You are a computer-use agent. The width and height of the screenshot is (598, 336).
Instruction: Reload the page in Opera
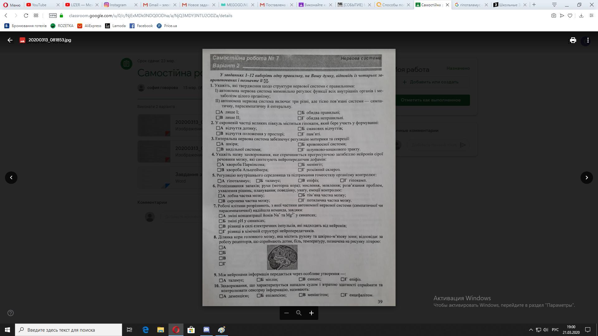(x=26, y=16)
